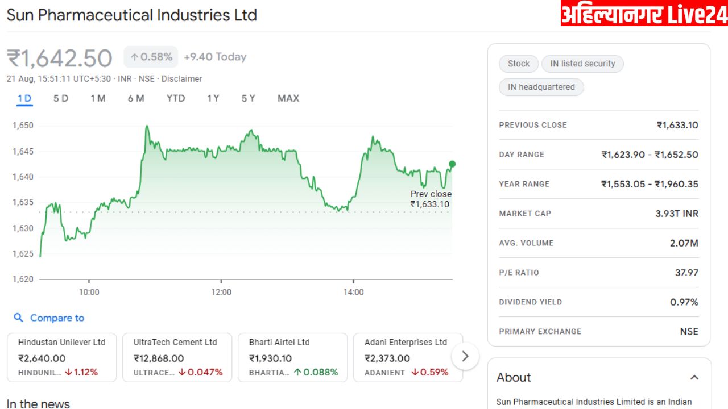Viewport: 728px width, 409px height.
Task: Click the Sun Pharmaceutical description text under About
Action: tap(594, 402)
